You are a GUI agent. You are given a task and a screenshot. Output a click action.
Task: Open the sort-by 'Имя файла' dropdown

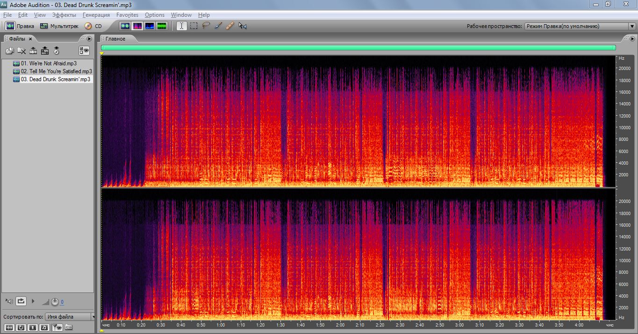(x=70, y=317)
